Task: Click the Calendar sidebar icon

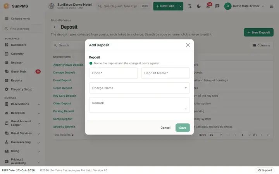Action: coord(7,54)
